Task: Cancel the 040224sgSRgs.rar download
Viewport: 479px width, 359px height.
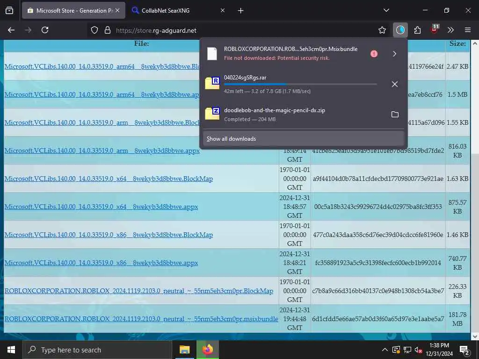Action: click(395, 84)
